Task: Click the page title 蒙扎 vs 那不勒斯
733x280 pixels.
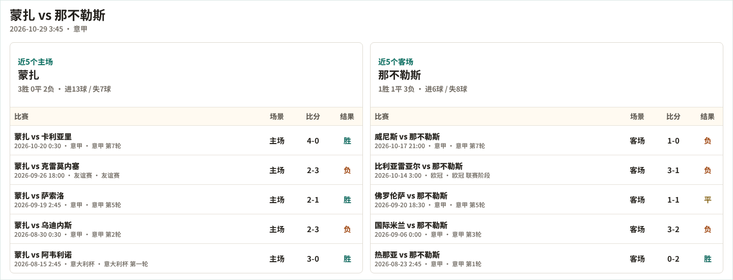Action: (x=58, y=15)
